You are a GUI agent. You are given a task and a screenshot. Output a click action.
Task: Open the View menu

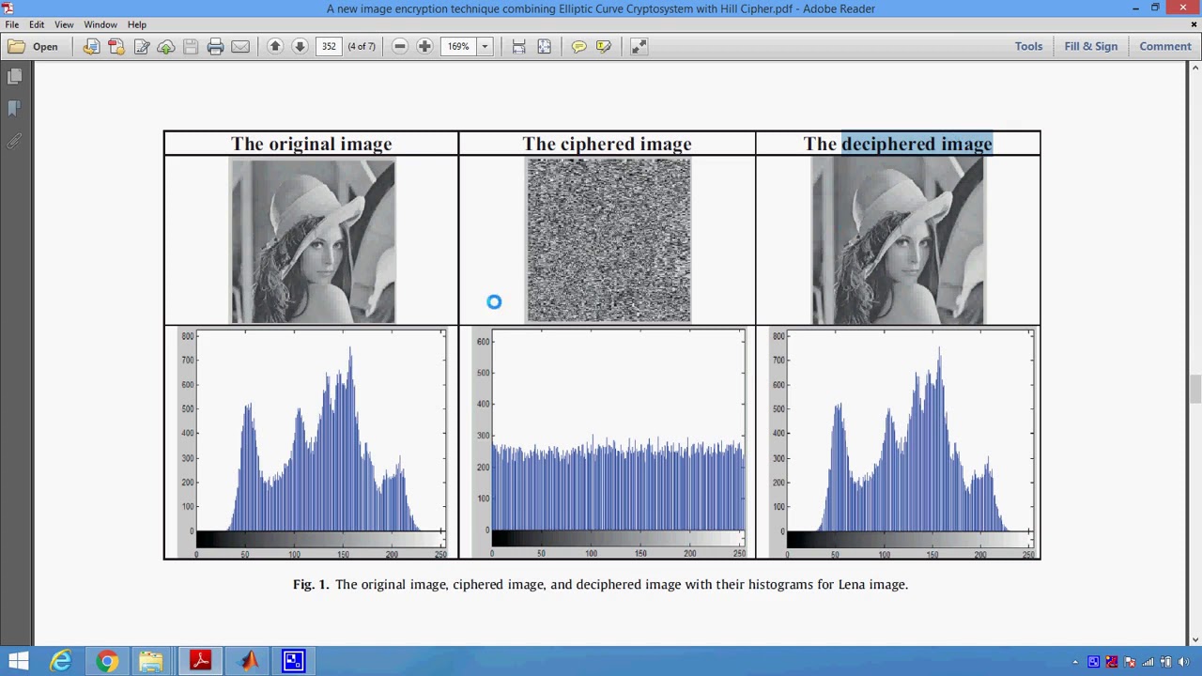click(64, 24)
